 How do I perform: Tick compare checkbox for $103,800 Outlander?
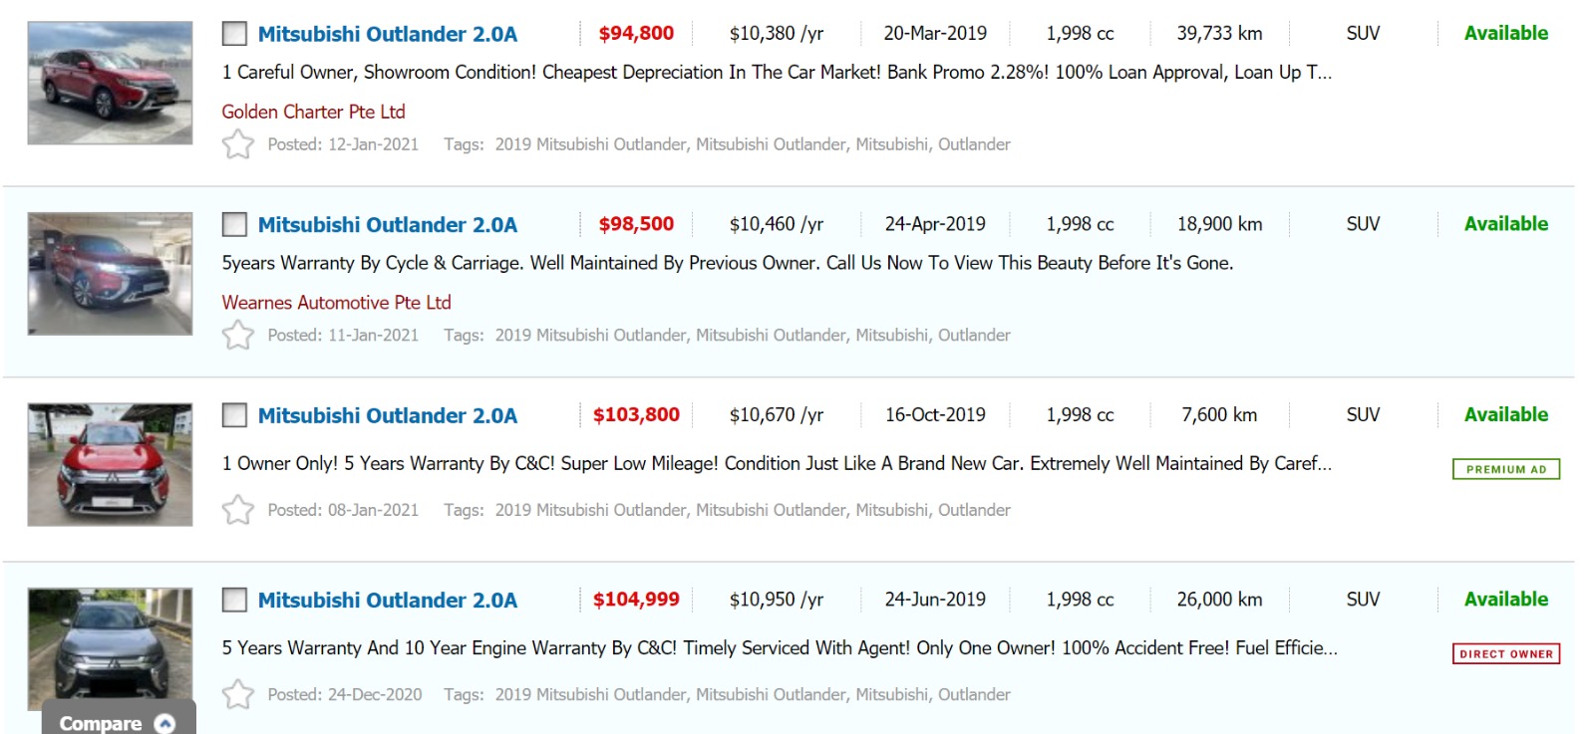coord(234,415)
